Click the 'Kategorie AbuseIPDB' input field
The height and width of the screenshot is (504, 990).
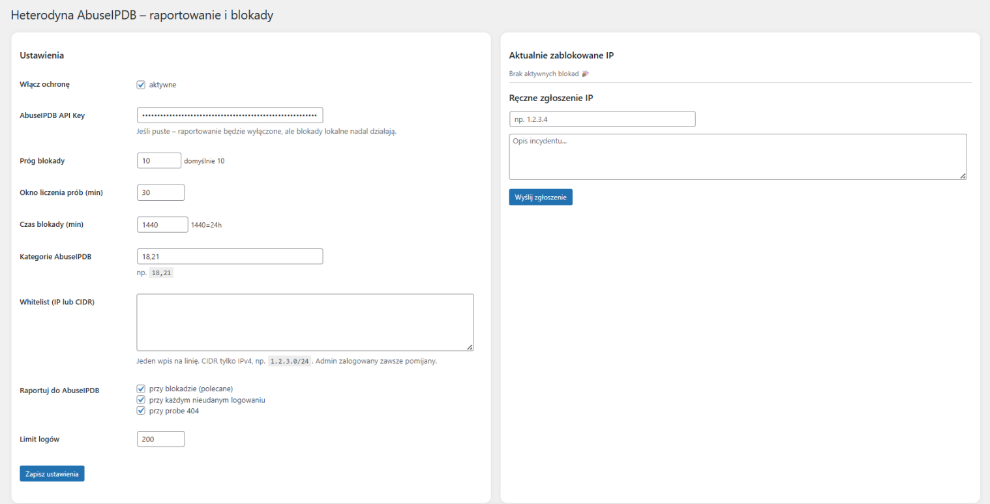coord(230,256)
